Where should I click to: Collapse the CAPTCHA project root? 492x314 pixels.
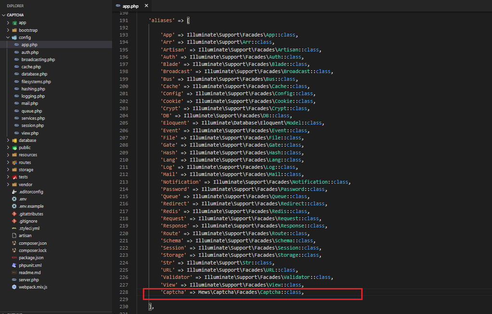point(4,15)
